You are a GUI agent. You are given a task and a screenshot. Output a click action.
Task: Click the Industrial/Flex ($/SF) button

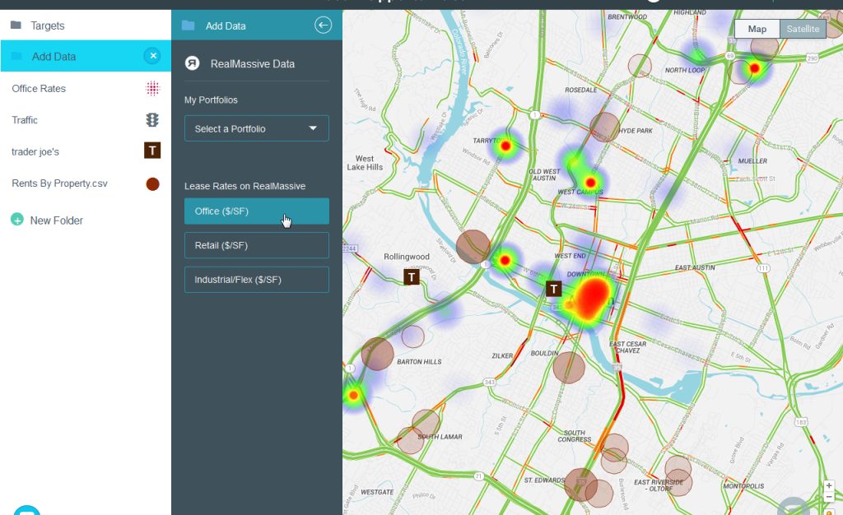coord(256,280)
